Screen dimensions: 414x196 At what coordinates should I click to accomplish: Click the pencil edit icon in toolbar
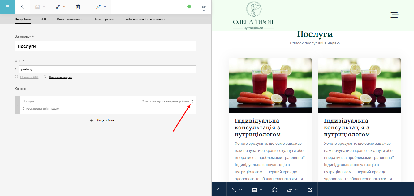point(98,7)
